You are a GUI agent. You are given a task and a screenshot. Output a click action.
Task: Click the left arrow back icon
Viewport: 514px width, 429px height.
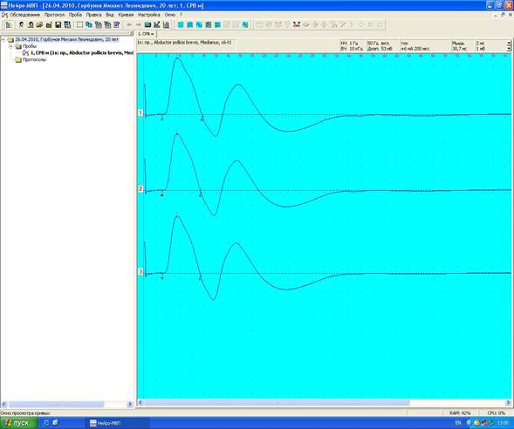[x=129, y=25]
